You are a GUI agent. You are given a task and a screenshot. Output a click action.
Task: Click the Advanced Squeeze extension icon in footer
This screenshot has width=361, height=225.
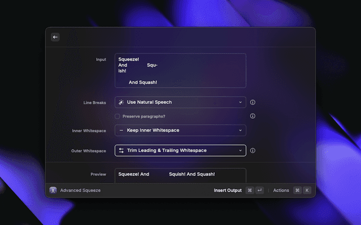click(x=53, y=190)
